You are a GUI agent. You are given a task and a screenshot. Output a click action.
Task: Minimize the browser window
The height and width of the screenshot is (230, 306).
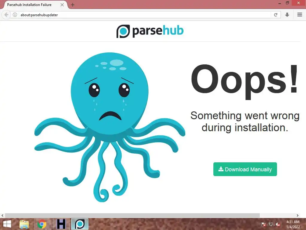click(x=280, y=3)
